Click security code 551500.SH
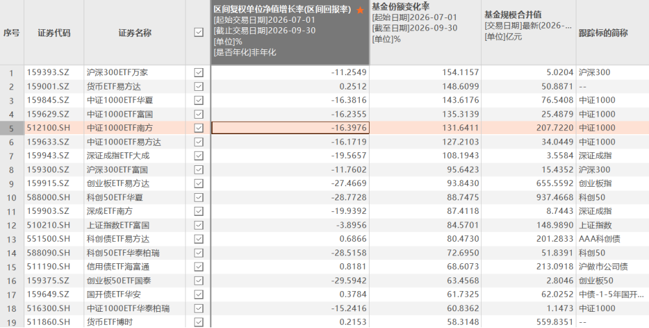The width and height of the screenshot is (649, 328). [49, 239]
